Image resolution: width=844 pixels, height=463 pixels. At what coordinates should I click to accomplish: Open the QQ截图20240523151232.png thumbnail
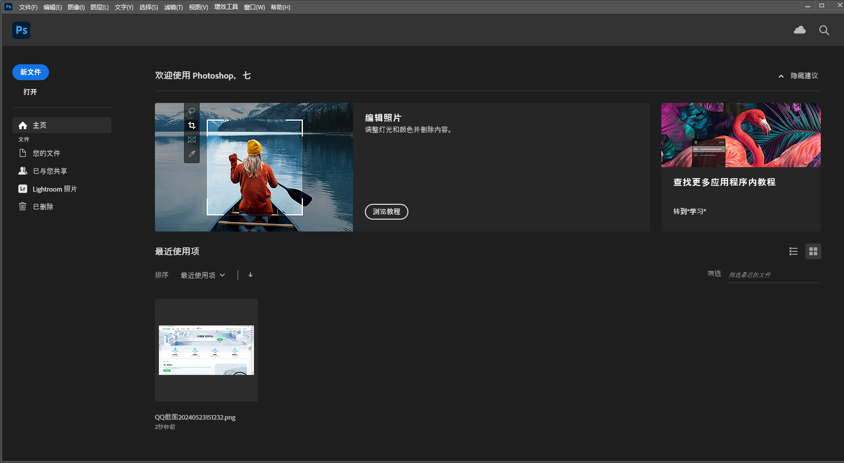(206, 350)
